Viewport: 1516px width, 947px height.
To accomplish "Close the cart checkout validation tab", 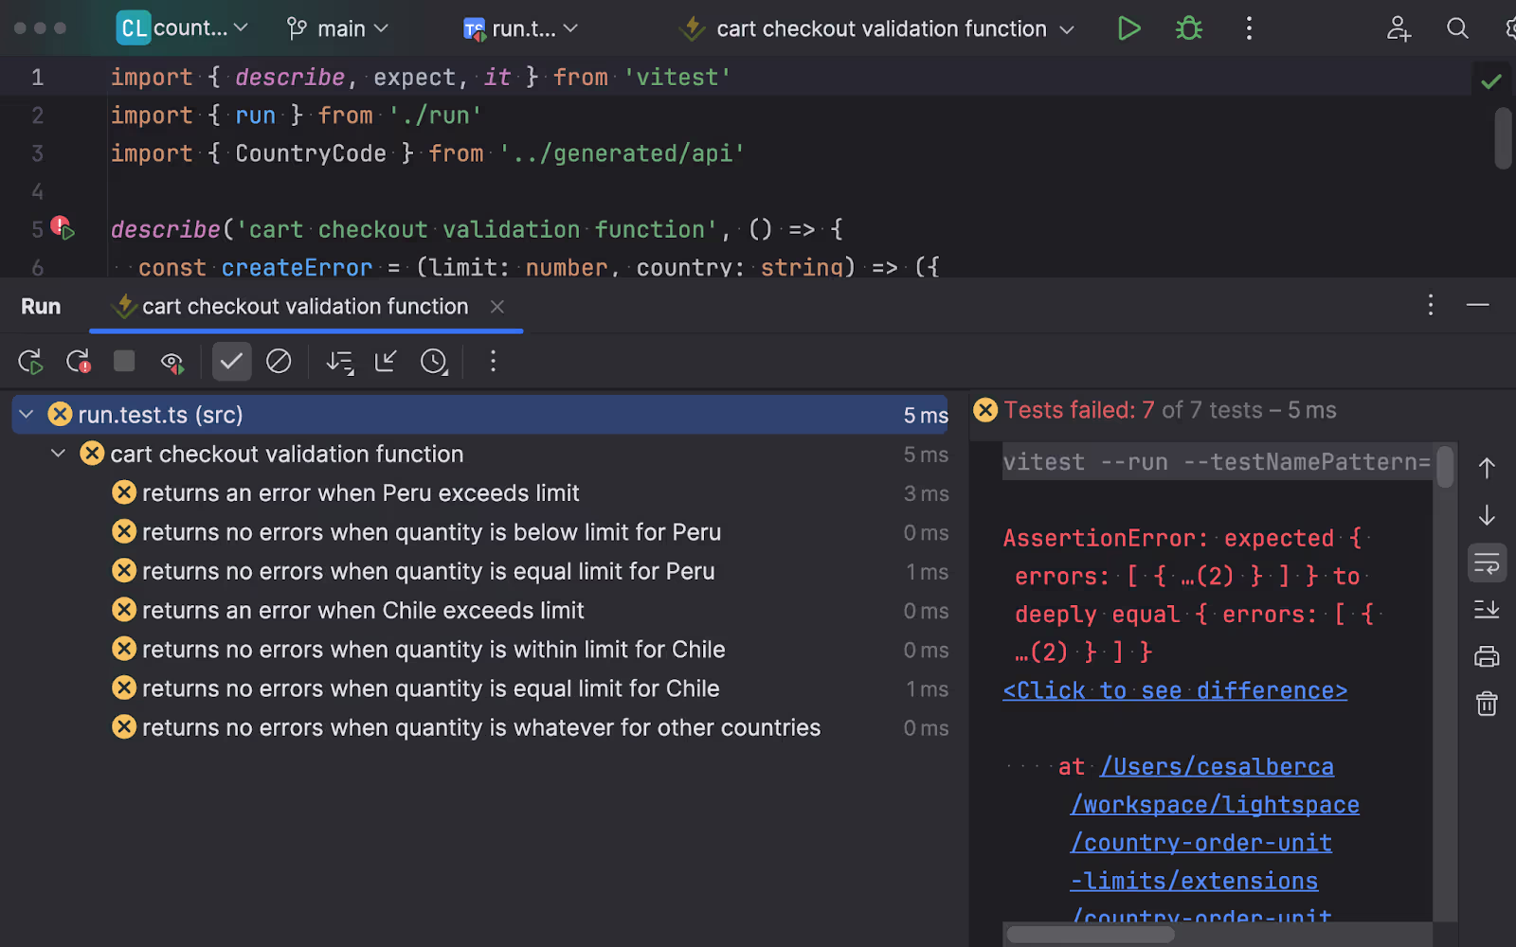I will [497, 306].
